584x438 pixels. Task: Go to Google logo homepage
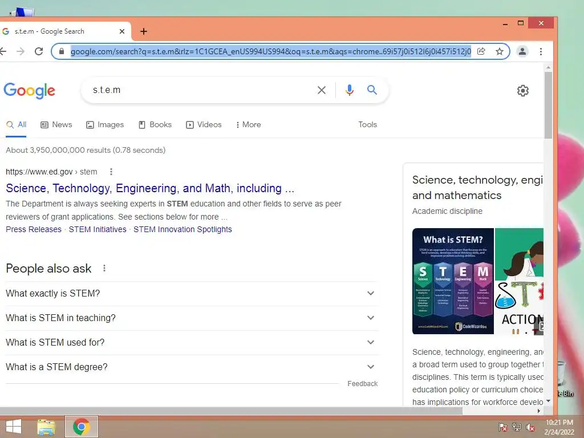pos(30,91)
